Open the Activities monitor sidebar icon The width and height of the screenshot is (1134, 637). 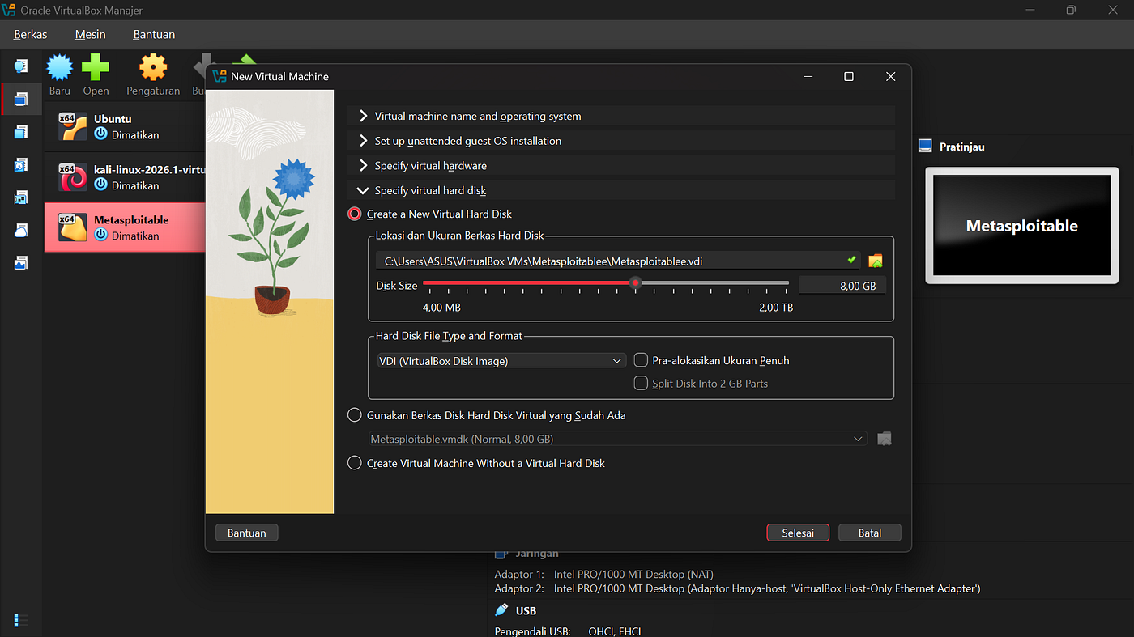pyautogui.click(x=21, y=263)
